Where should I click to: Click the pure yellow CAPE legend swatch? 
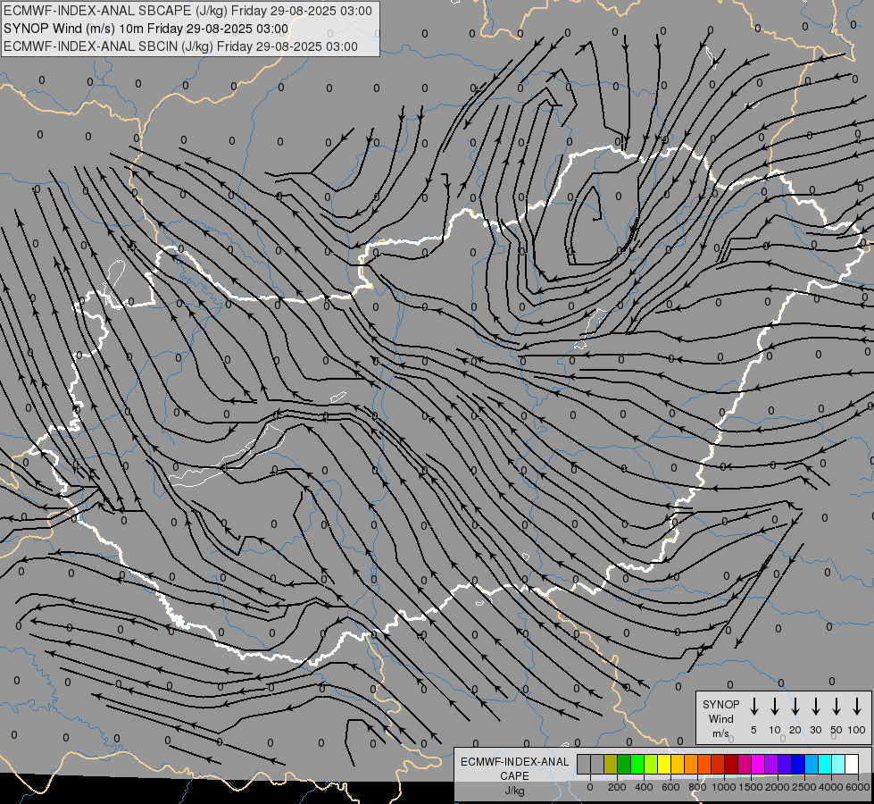(664, 764)
